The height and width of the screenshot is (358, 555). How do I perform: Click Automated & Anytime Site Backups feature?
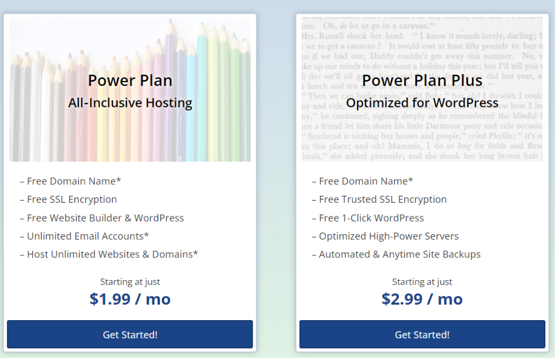[399, 254]
